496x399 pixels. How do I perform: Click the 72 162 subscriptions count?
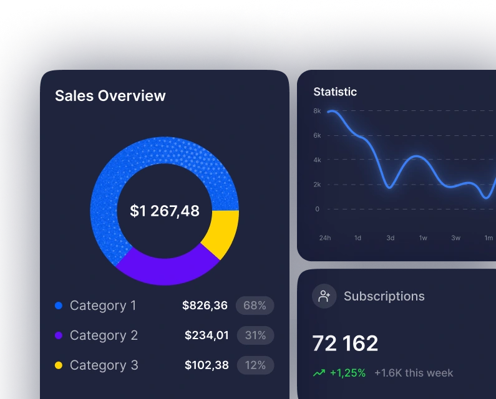tap(345, 344)
